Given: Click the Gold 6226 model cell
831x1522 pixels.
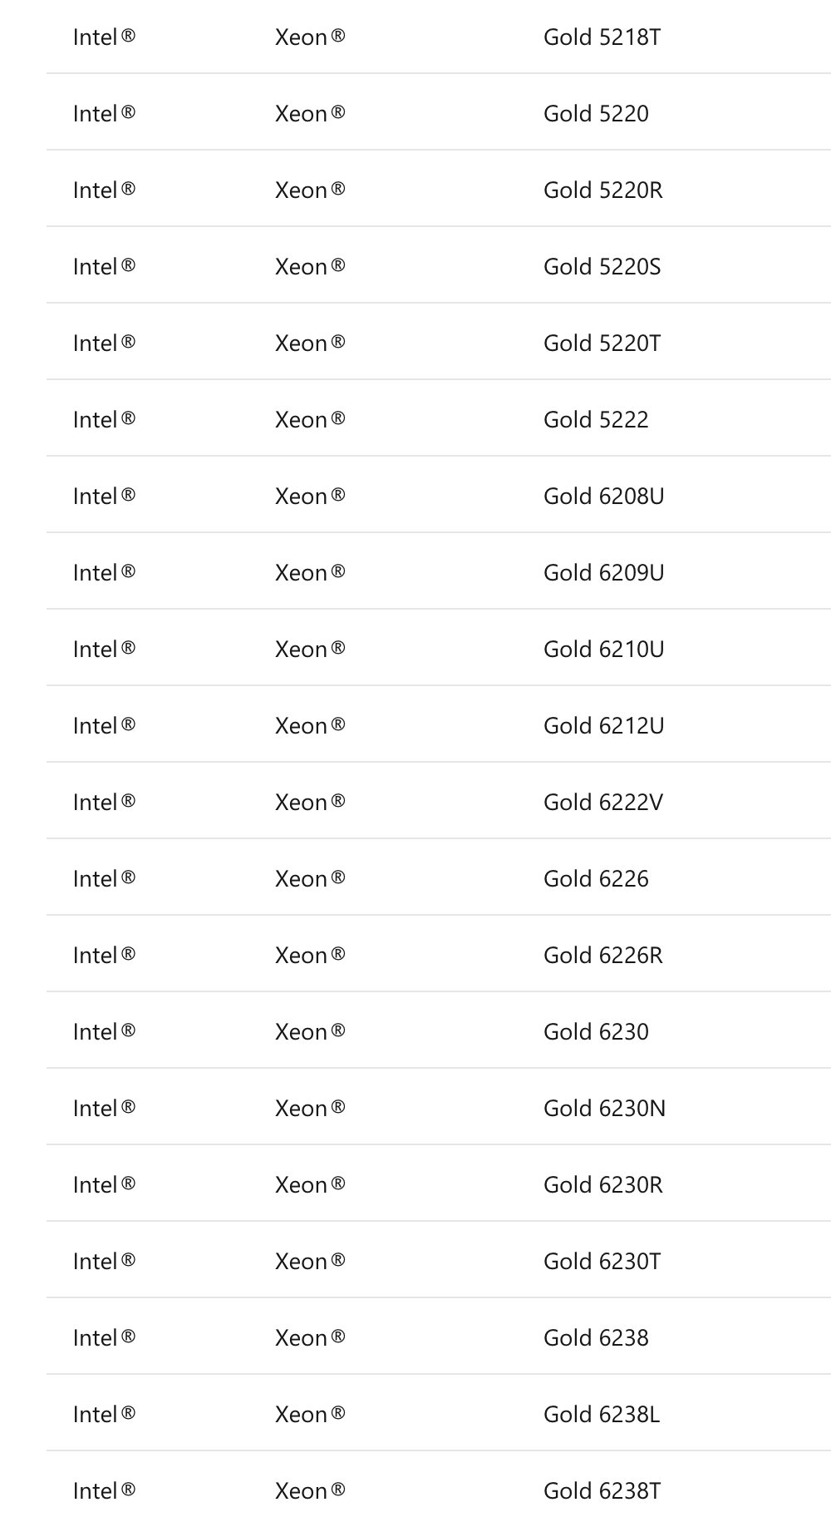Looking at the screenshot, I should click(x=596, y=879).
